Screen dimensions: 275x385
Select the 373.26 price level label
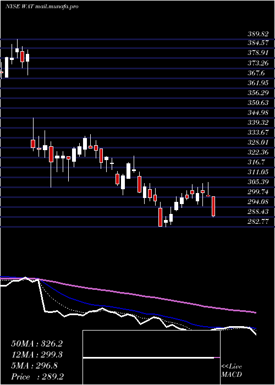pos(258,63)
